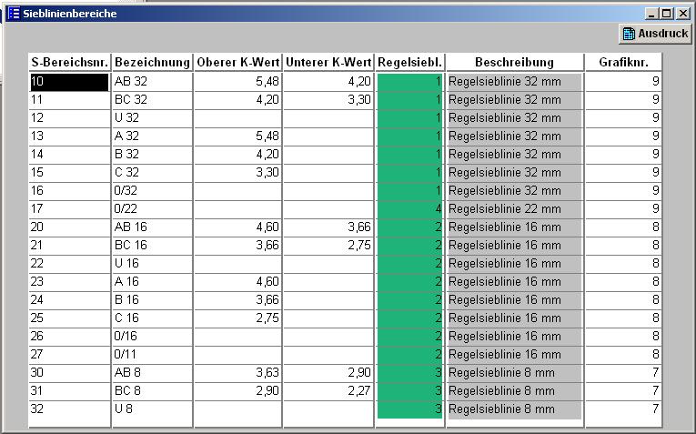696x434 pixels.
Task: Click the S-Bereichsnr. column header
Action: [69, 63]
